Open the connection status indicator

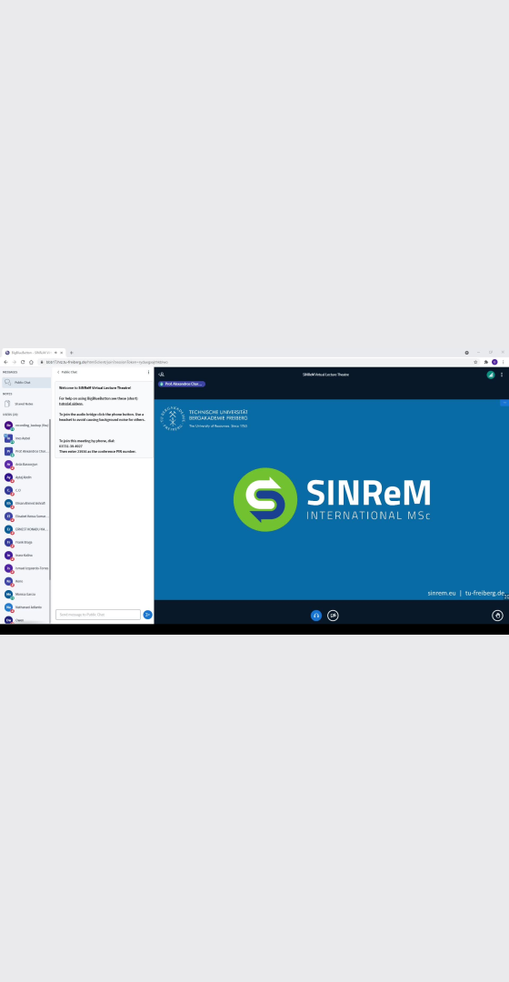491,375
